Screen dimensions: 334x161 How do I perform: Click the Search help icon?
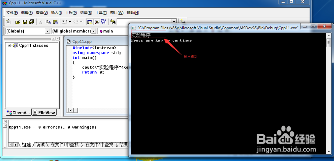[x=183, y=22]
